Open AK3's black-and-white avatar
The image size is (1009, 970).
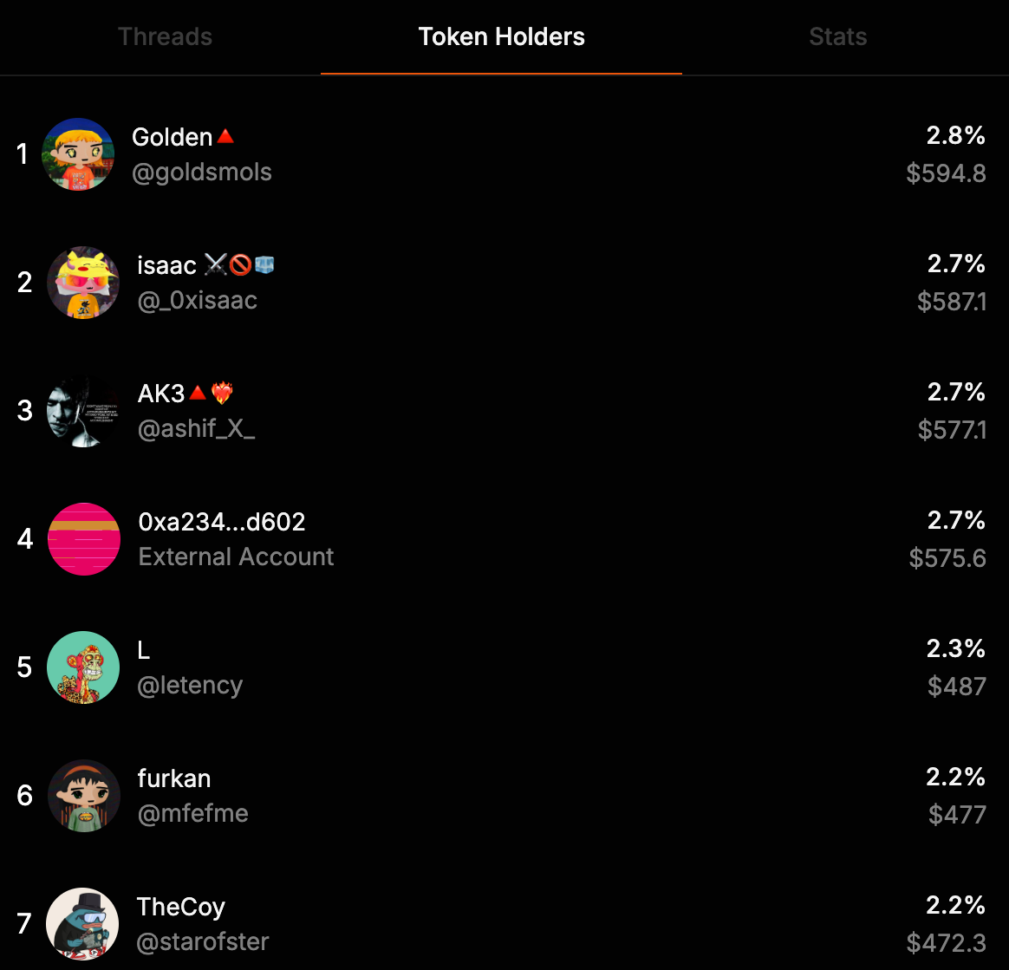(83, 411)
